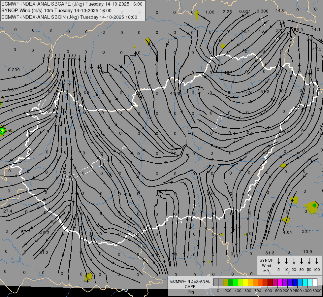Click the SBCAPE title line at top
This screenshot has width=323, height=297.
click(72, 4)
